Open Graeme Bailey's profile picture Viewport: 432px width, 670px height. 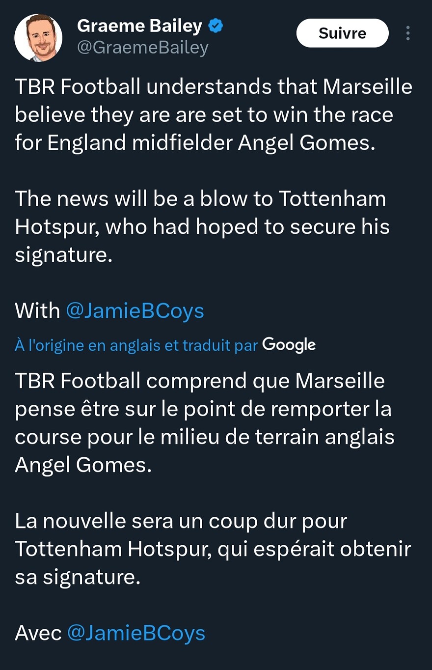tap(38, 38)
